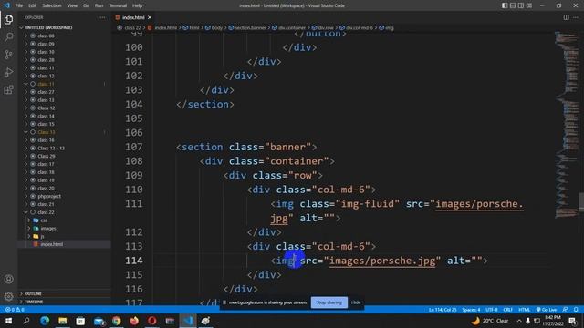Viewport: 584px width, 328px height.
Task: Click the editor vertical scrollbar thumb
Action: coord(581,201)
